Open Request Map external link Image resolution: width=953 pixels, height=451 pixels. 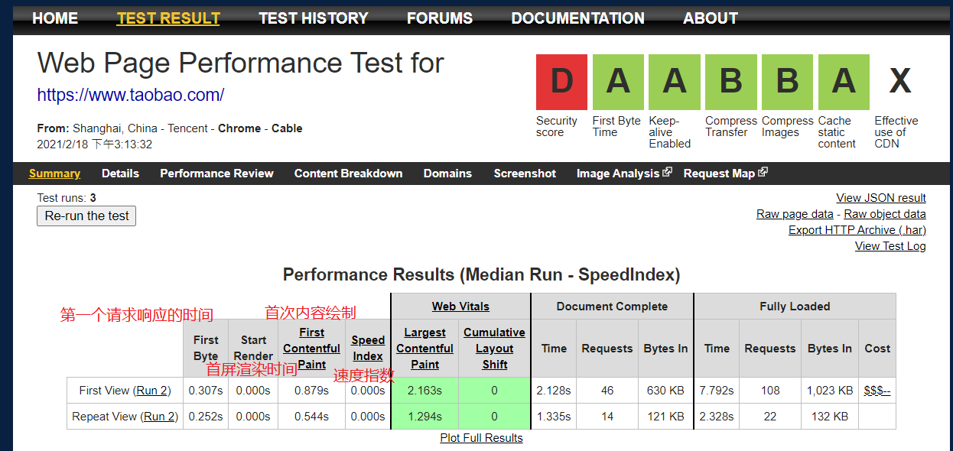[725, 174]
